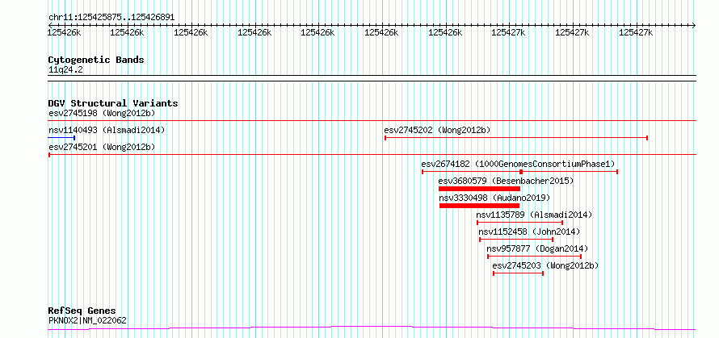Open the nsv1152458 (John2014) variant label

click(529, 232)
